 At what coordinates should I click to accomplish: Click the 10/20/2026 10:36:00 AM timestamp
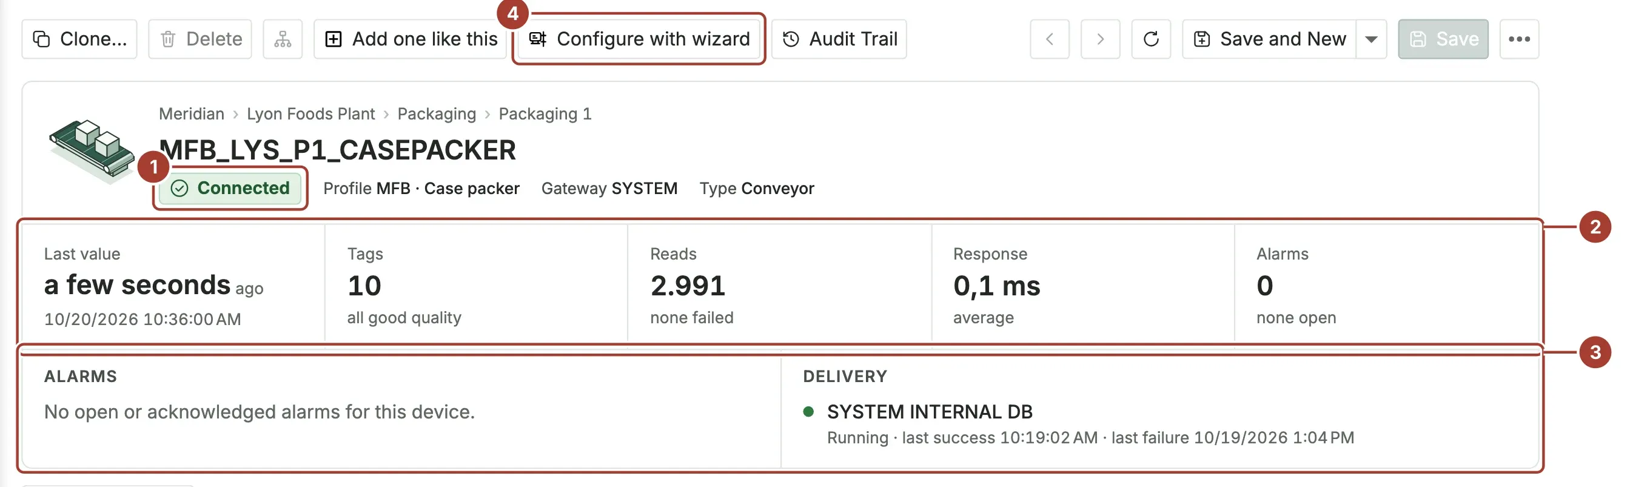point(143,320)
